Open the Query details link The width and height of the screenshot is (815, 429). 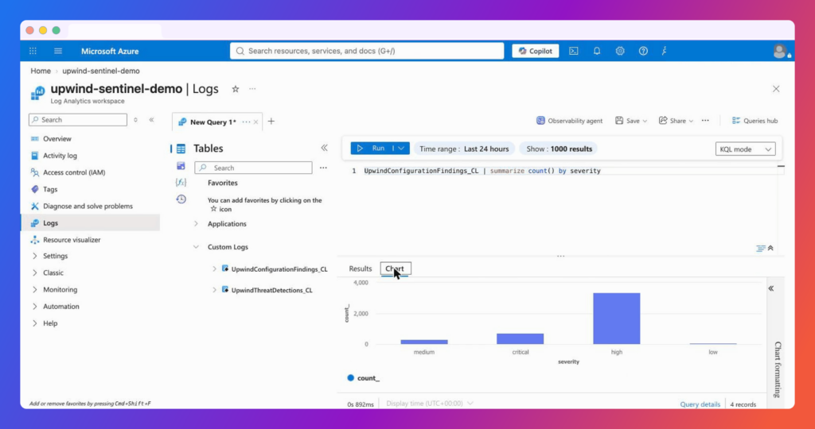(x=700, y=404)
